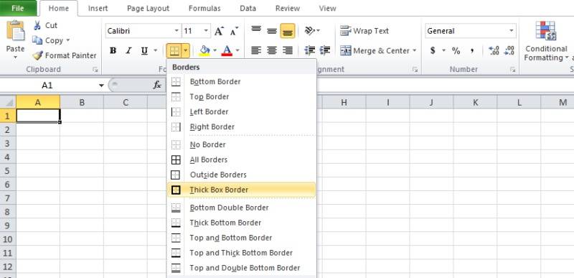
Task: Apply Percent Style format
Action: [456, 50]
